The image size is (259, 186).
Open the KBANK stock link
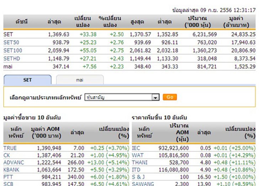(11, 170)
